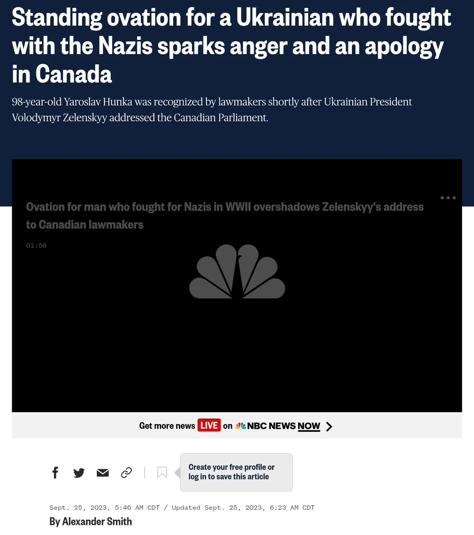
Task: Click arrow chevron beside NBC News NOW
Action: (329, 426)
